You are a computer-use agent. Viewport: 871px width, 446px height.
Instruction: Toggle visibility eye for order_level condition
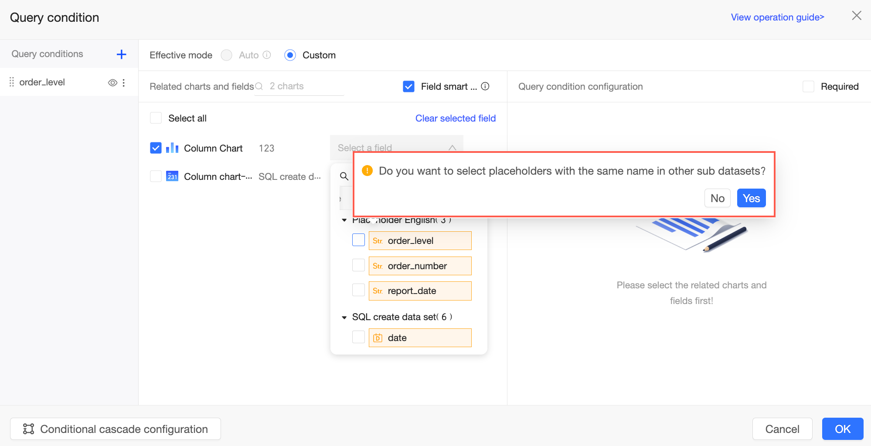112,83
